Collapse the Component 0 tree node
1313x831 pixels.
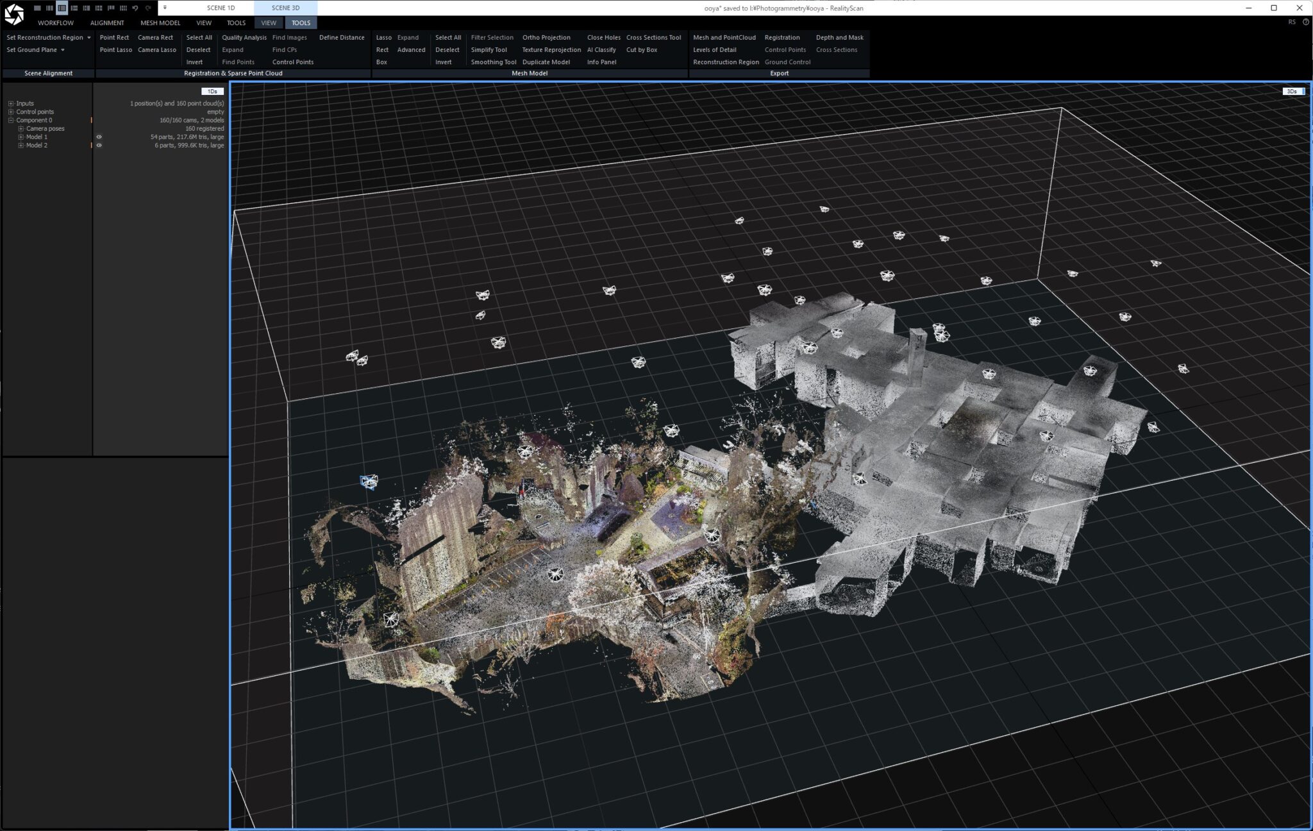[x=10, y=120]
